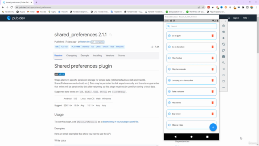Toggle check circle for 'Take a shower'
Image resolution: width=259 pixels, height=146 pixels.
pos(169,92)
